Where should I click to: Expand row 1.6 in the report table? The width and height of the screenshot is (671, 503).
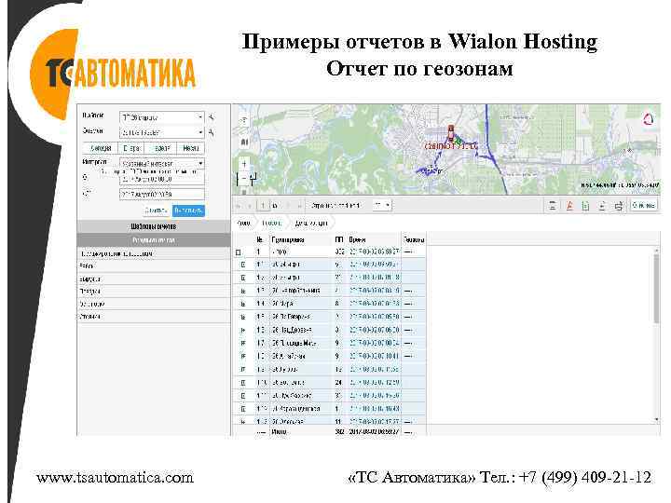tap(243, 330)
